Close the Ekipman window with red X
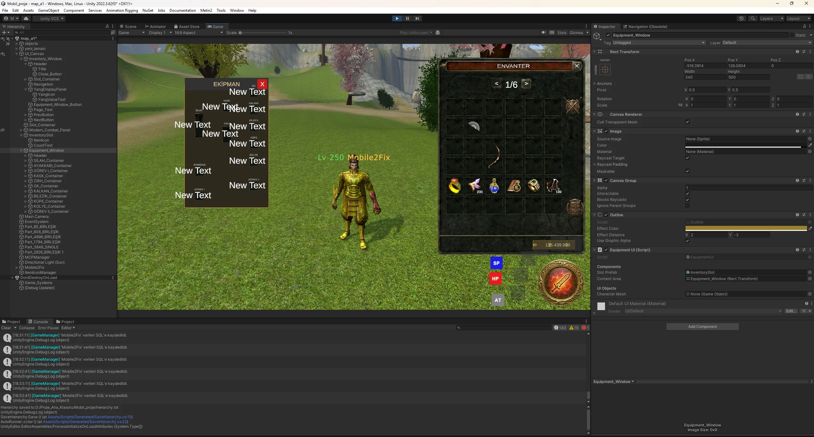Screen dimensions: 814x437 [x=262, y=84]
